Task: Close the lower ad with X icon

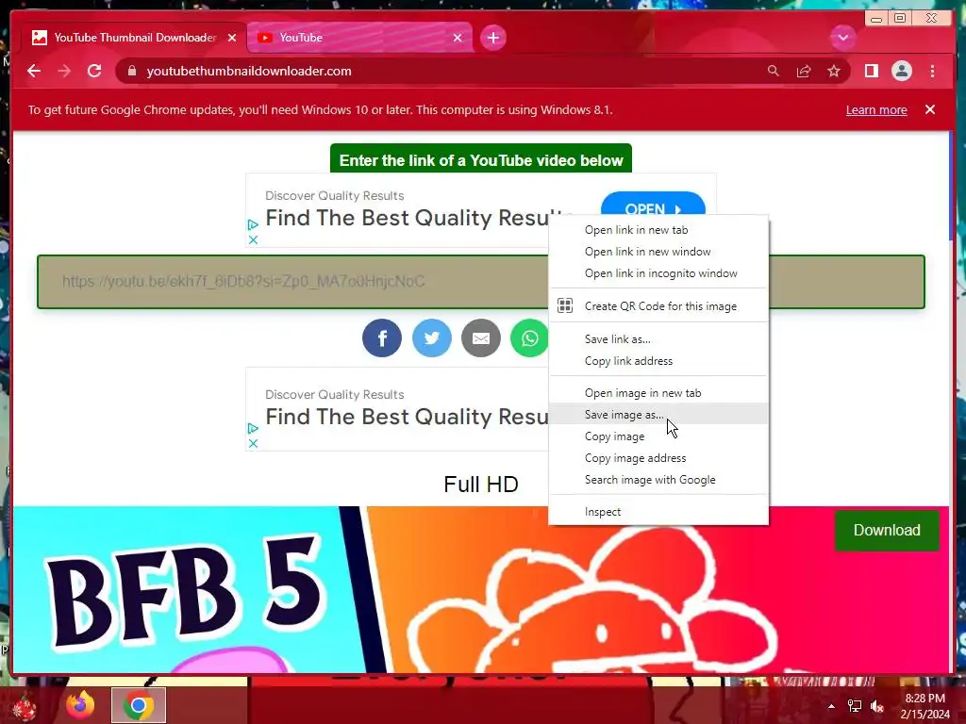Action: (x=253, y=443)
